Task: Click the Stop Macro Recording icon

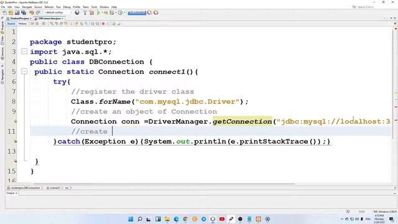Action: (108, 24)
